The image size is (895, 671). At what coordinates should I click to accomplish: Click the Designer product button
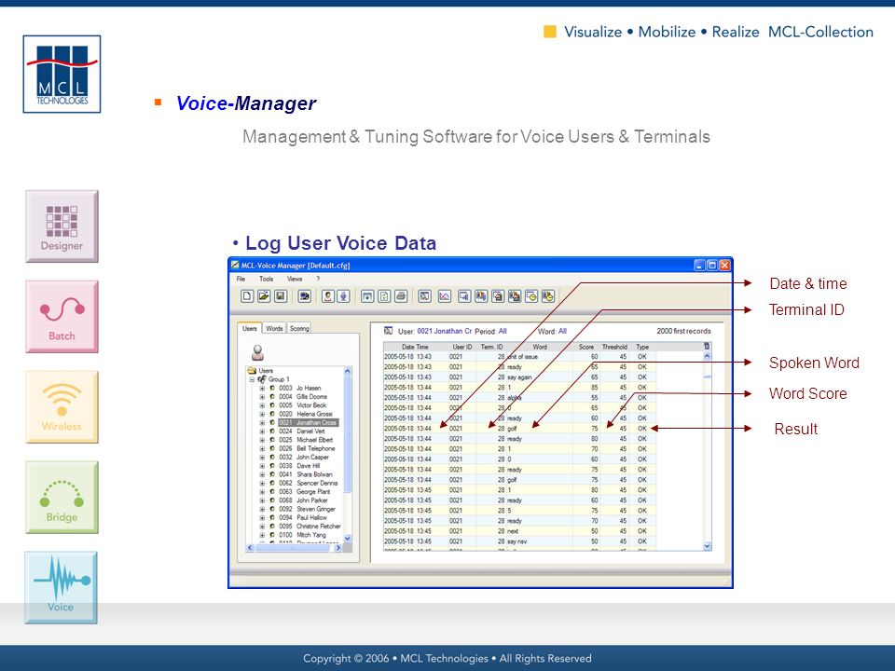click(62, 226)
